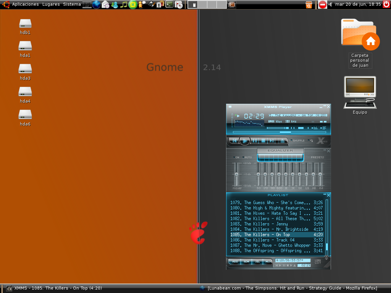Launch the Inkscape drawing icon in panel
This screenshot has width=391, height=293.
(x=151, y=5)
